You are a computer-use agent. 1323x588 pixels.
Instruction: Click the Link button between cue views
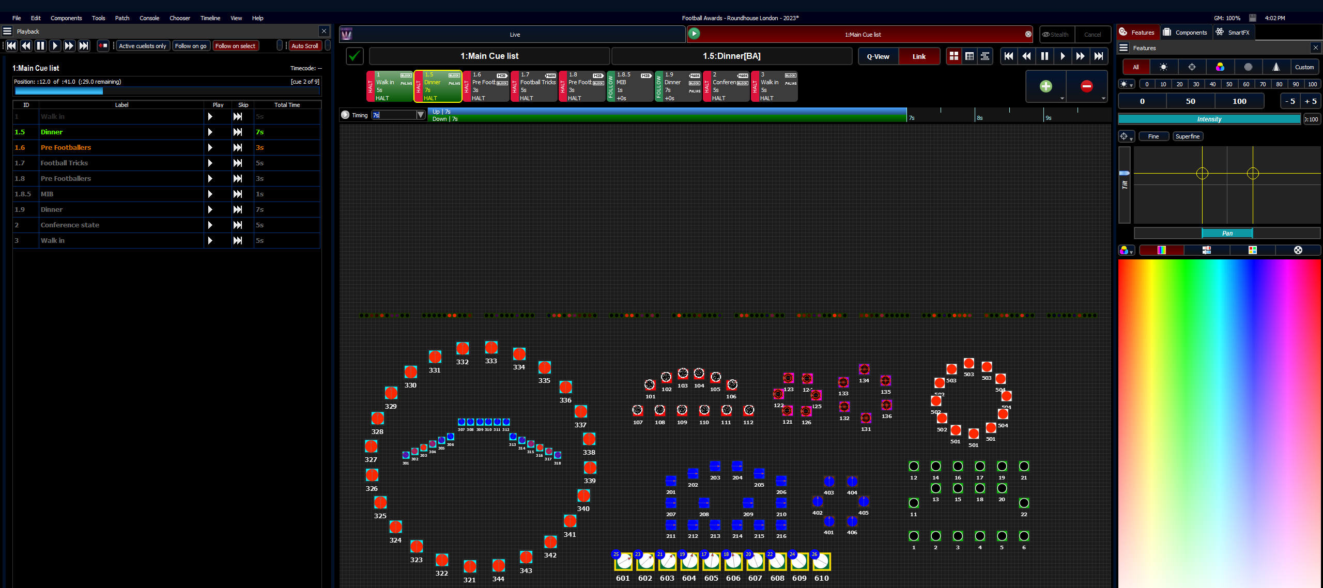919,56
